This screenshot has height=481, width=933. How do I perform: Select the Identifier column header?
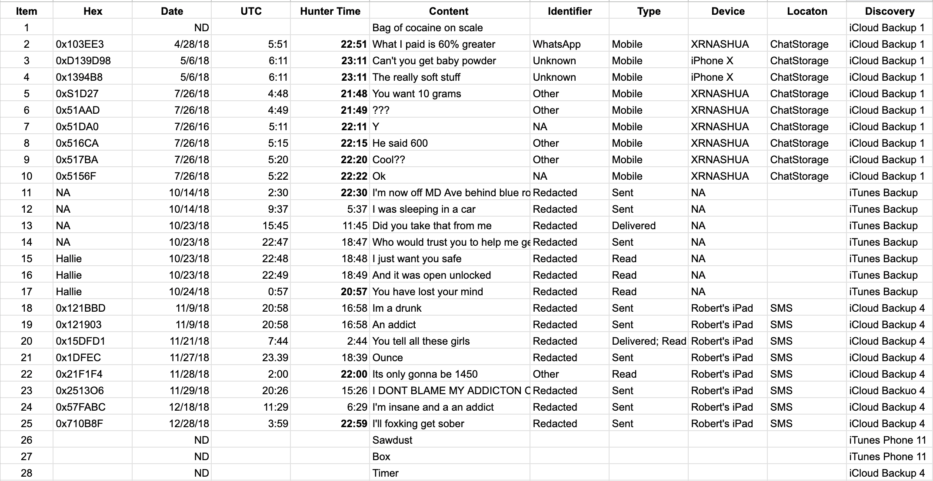(570, 11)
